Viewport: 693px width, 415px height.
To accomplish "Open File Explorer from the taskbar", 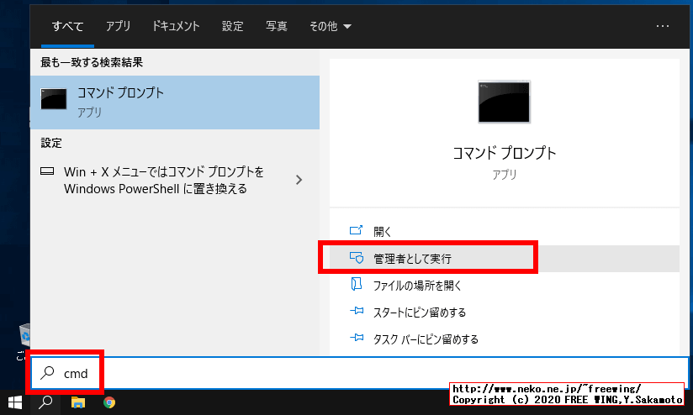I will coord(78,402).
